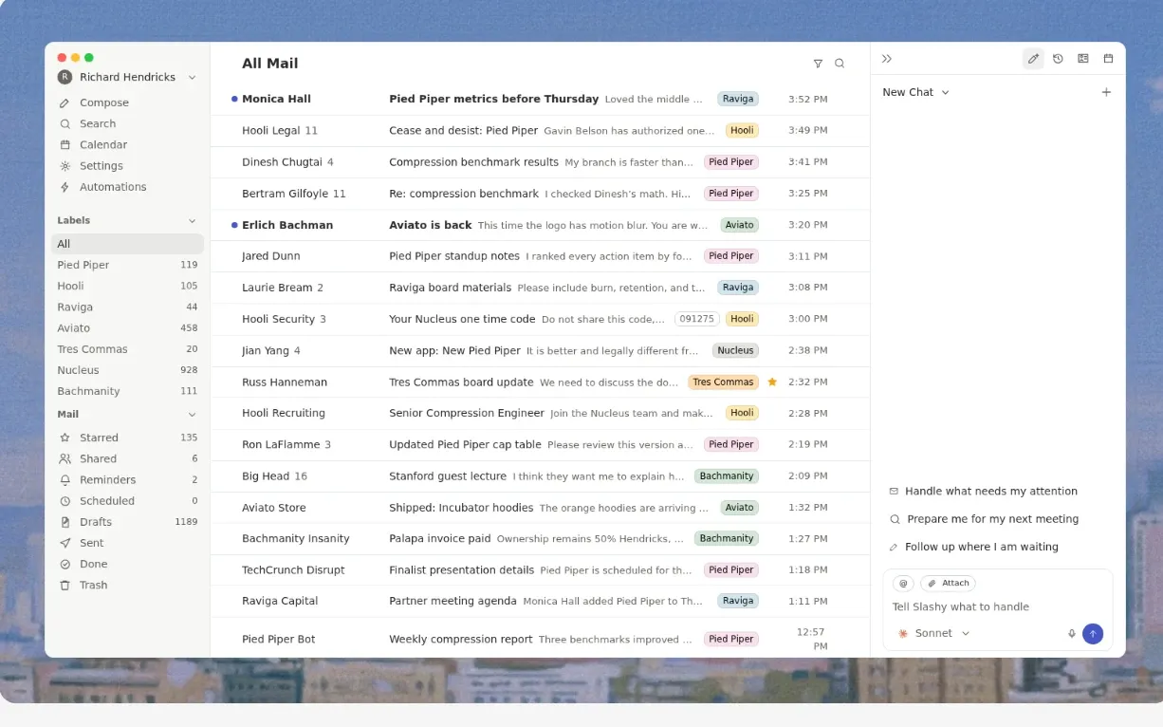Viewport: 1163px width, 727px height.
Task: Click the Scheduled clock icon
Action: pos(65,501)
